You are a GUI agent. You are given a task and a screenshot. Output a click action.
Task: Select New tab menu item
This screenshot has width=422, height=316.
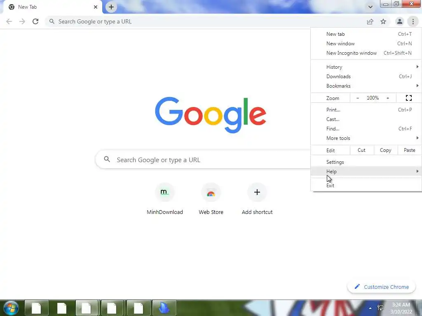pos(366,34)
